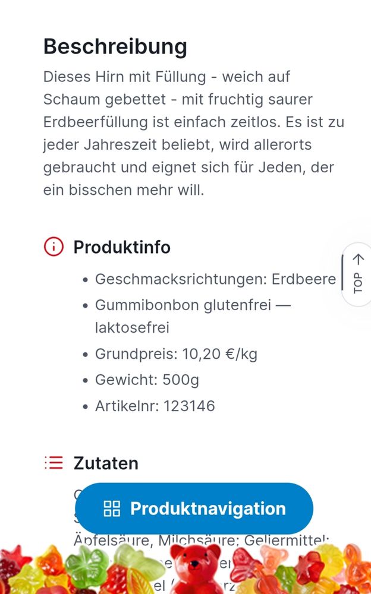
Task: Click the grid icon in Produktnavigation button
Action: pyautogui.click(x=111, y=508)
